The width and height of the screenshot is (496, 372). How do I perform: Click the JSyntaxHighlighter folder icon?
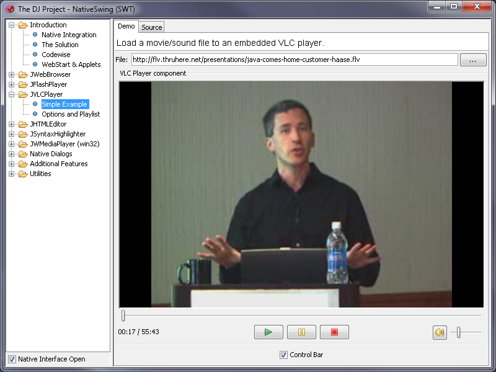[23, 134]
